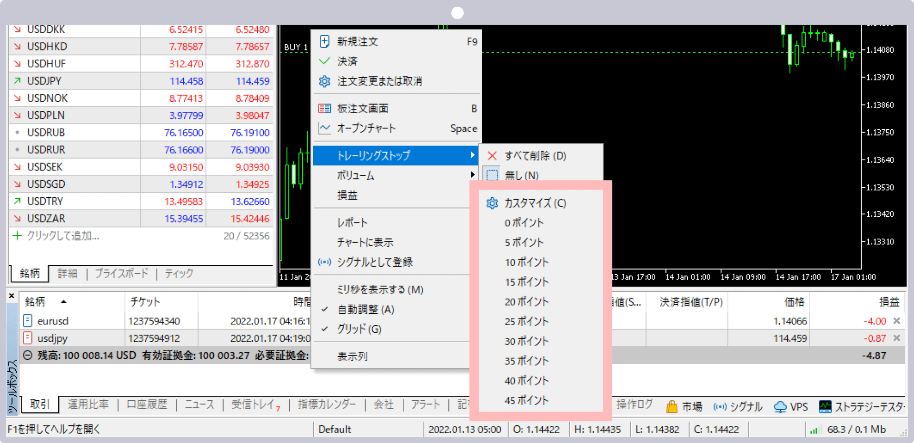Click the Market (市場) bag icon
Image resolution: width=914 pixels, height=443 pixels.
pos(672,407)
